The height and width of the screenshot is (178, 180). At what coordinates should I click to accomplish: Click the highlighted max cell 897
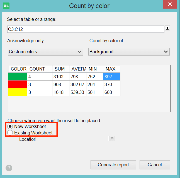pos(112,77)
